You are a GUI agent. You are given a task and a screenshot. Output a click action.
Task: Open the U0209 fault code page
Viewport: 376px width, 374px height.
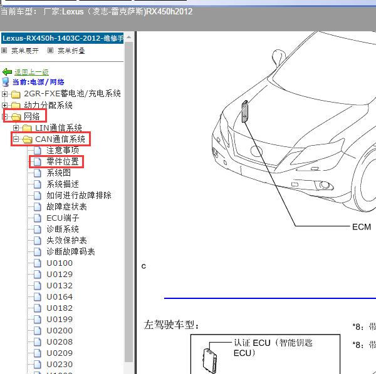tap(60, 353)
